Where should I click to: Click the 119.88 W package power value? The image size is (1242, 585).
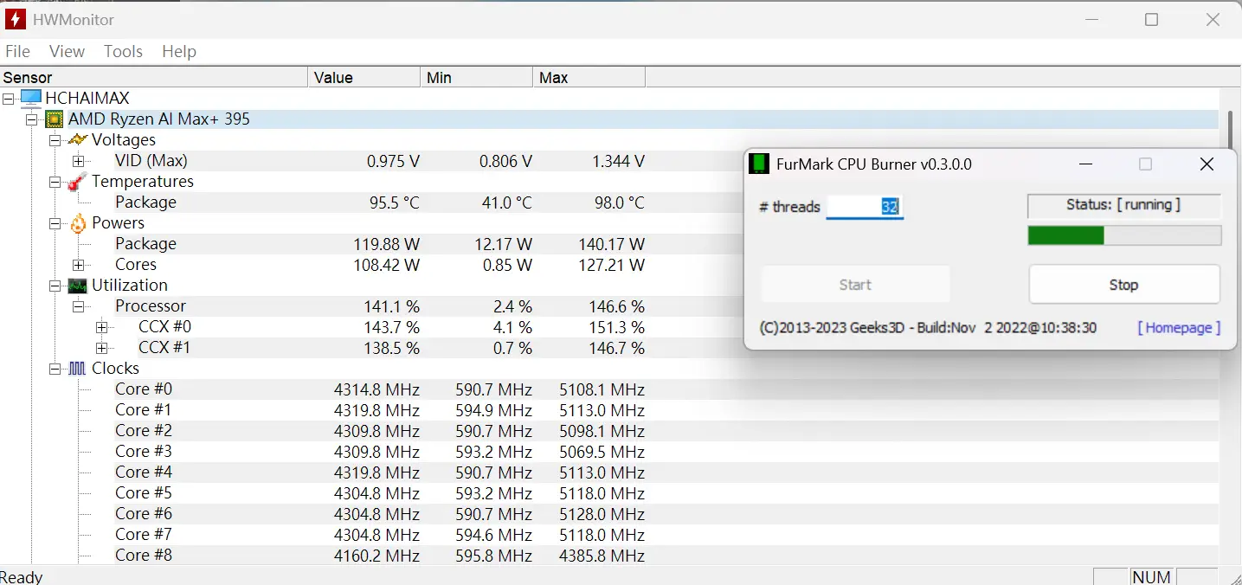[x=386, y=244]
